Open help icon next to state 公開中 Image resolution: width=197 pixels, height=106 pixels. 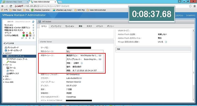pyautogui.click(x=82, y=63)
